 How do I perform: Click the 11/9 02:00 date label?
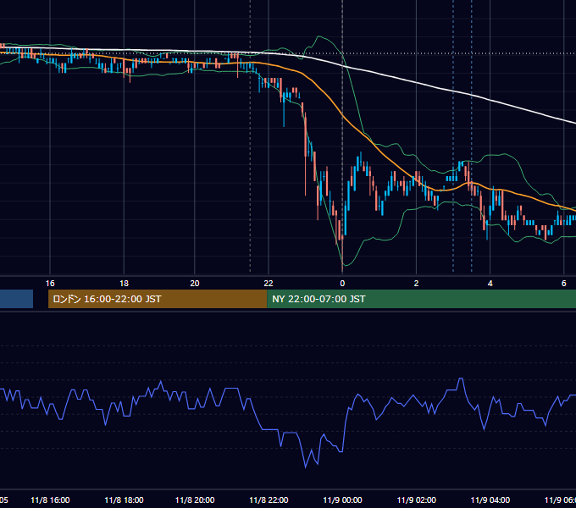pos(417,500)
